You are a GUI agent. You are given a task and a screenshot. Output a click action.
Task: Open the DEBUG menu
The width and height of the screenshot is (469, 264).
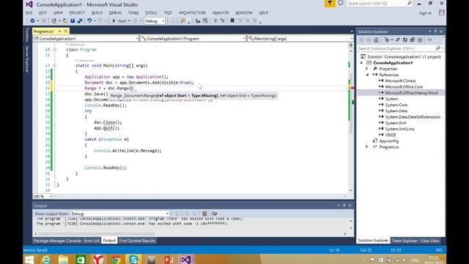coord(115,12)
